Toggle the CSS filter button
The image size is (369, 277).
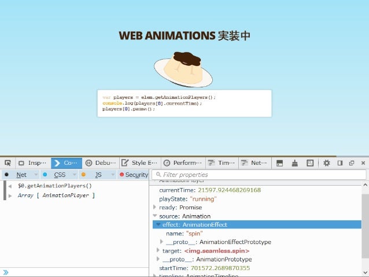click(x=56, y=175)
